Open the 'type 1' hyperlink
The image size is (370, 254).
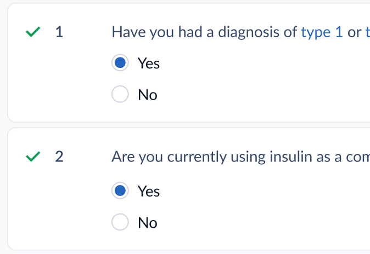point(322,32)
